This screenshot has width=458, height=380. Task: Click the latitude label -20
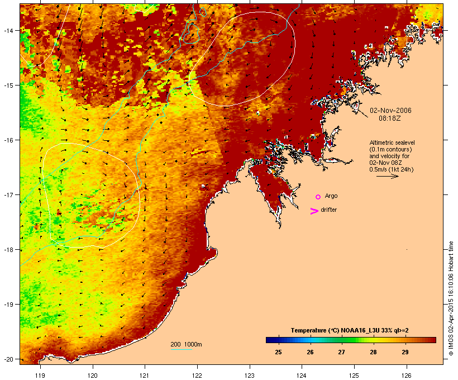pyautogui.click(x=8, y=359)
